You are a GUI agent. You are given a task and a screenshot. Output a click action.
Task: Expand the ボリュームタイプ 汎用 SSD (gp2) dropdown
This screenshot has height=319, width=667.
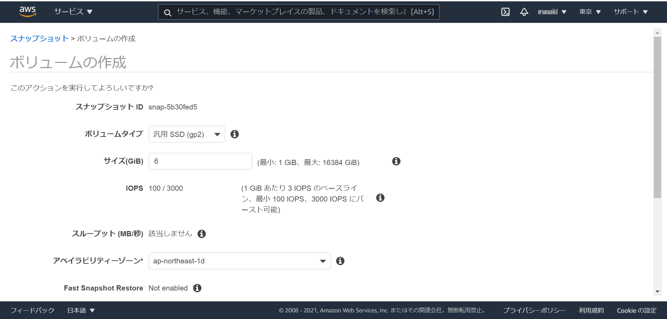(187, 134)
